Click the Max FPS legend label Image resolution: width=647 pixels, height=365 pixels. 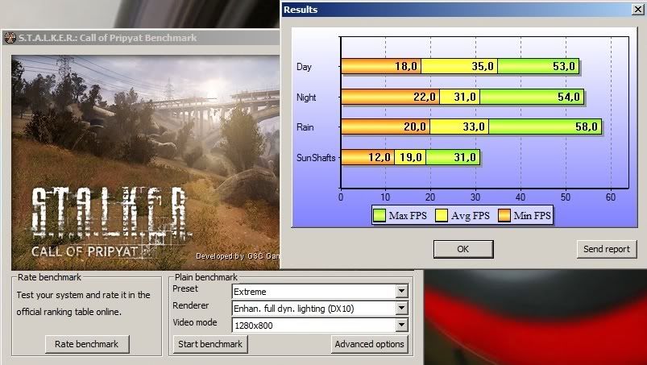(408, 215)
